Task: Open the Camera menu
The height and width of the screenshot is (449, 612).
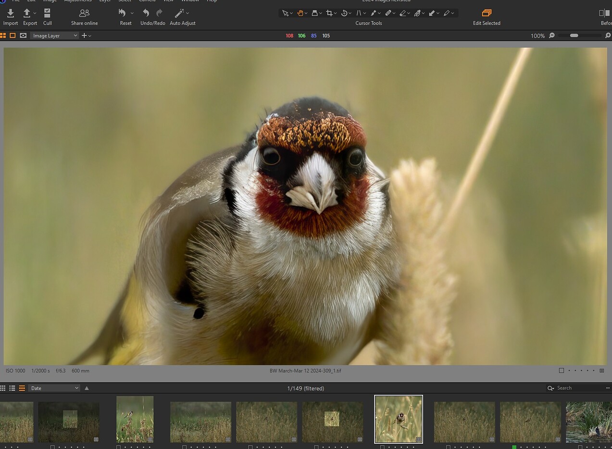Action: point(147,1)
